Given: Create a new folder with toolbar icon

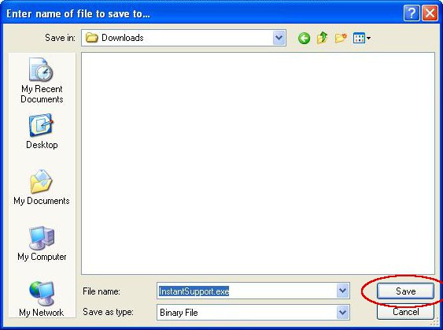Looking at the screenshot, I should tap(341, 38).
